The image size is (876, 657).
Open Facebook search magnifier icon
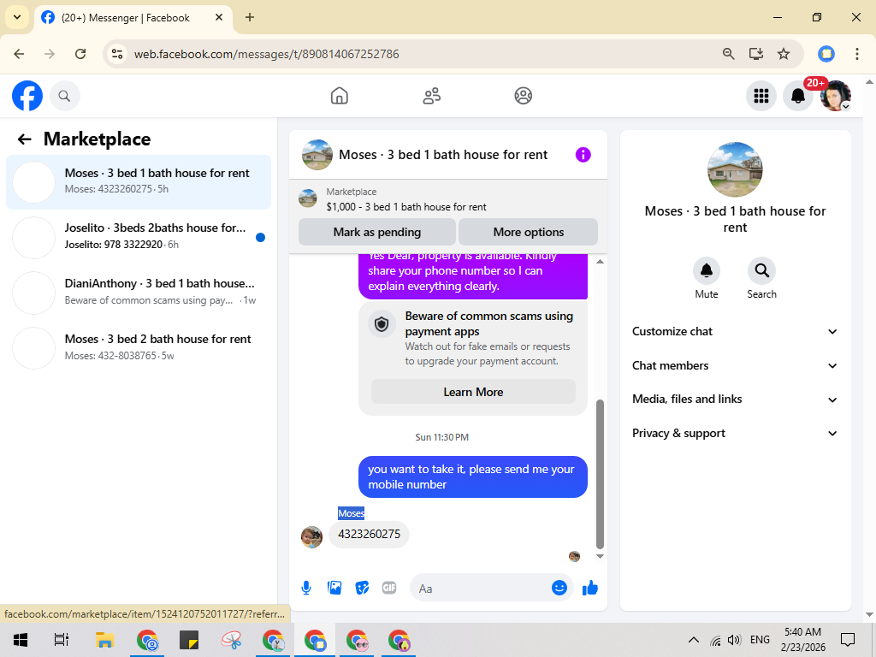(65, 96)
